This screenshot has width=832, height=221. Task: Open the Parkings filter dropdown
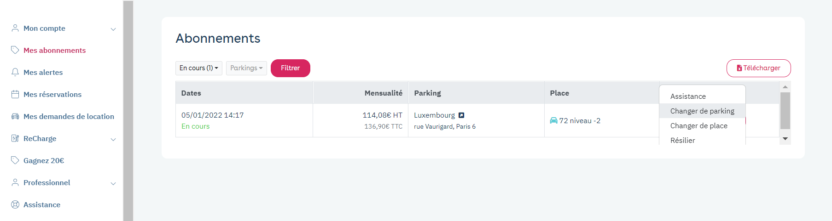[246, 68]
